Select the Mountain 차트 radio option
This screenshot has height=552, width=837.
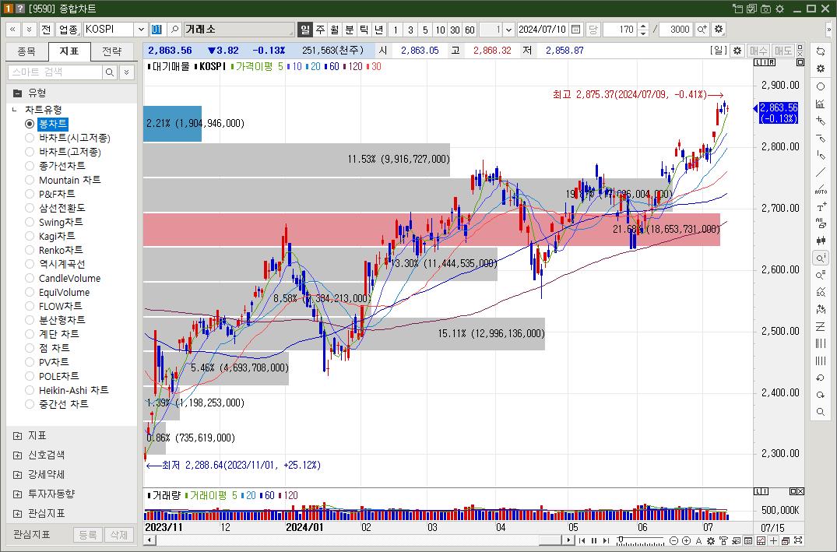click(x=30, y=180)
